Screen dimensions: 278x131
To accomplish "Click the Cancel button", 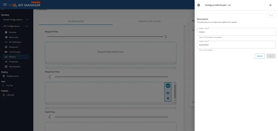I will coord(260,56).
